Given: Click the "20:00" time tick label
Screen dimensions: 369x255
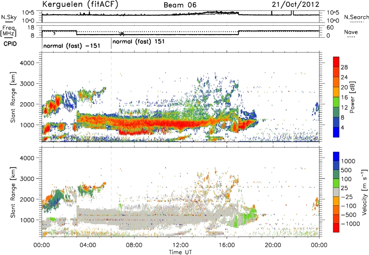Looking at the screenshot, I should [273, 245].
